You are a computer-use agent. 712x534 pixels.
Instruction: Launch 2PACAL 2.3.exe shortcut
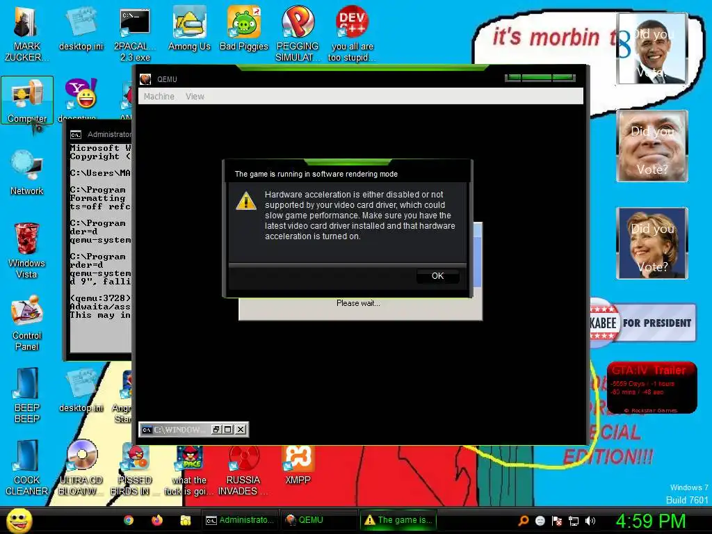[135, 34]
